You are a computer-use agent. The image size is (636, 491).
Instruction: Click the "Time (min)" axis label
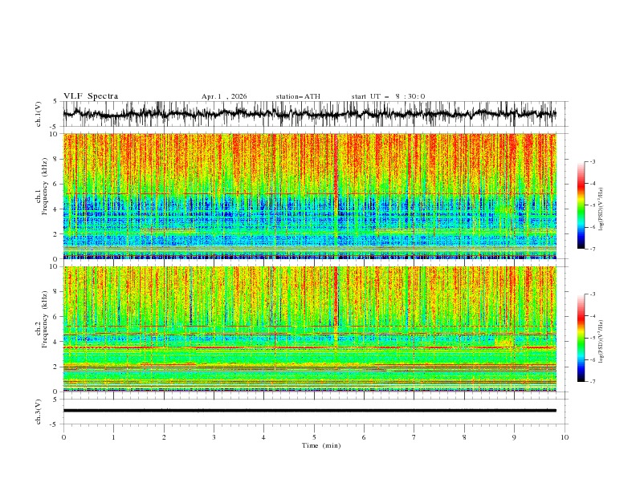pos(321,445)
